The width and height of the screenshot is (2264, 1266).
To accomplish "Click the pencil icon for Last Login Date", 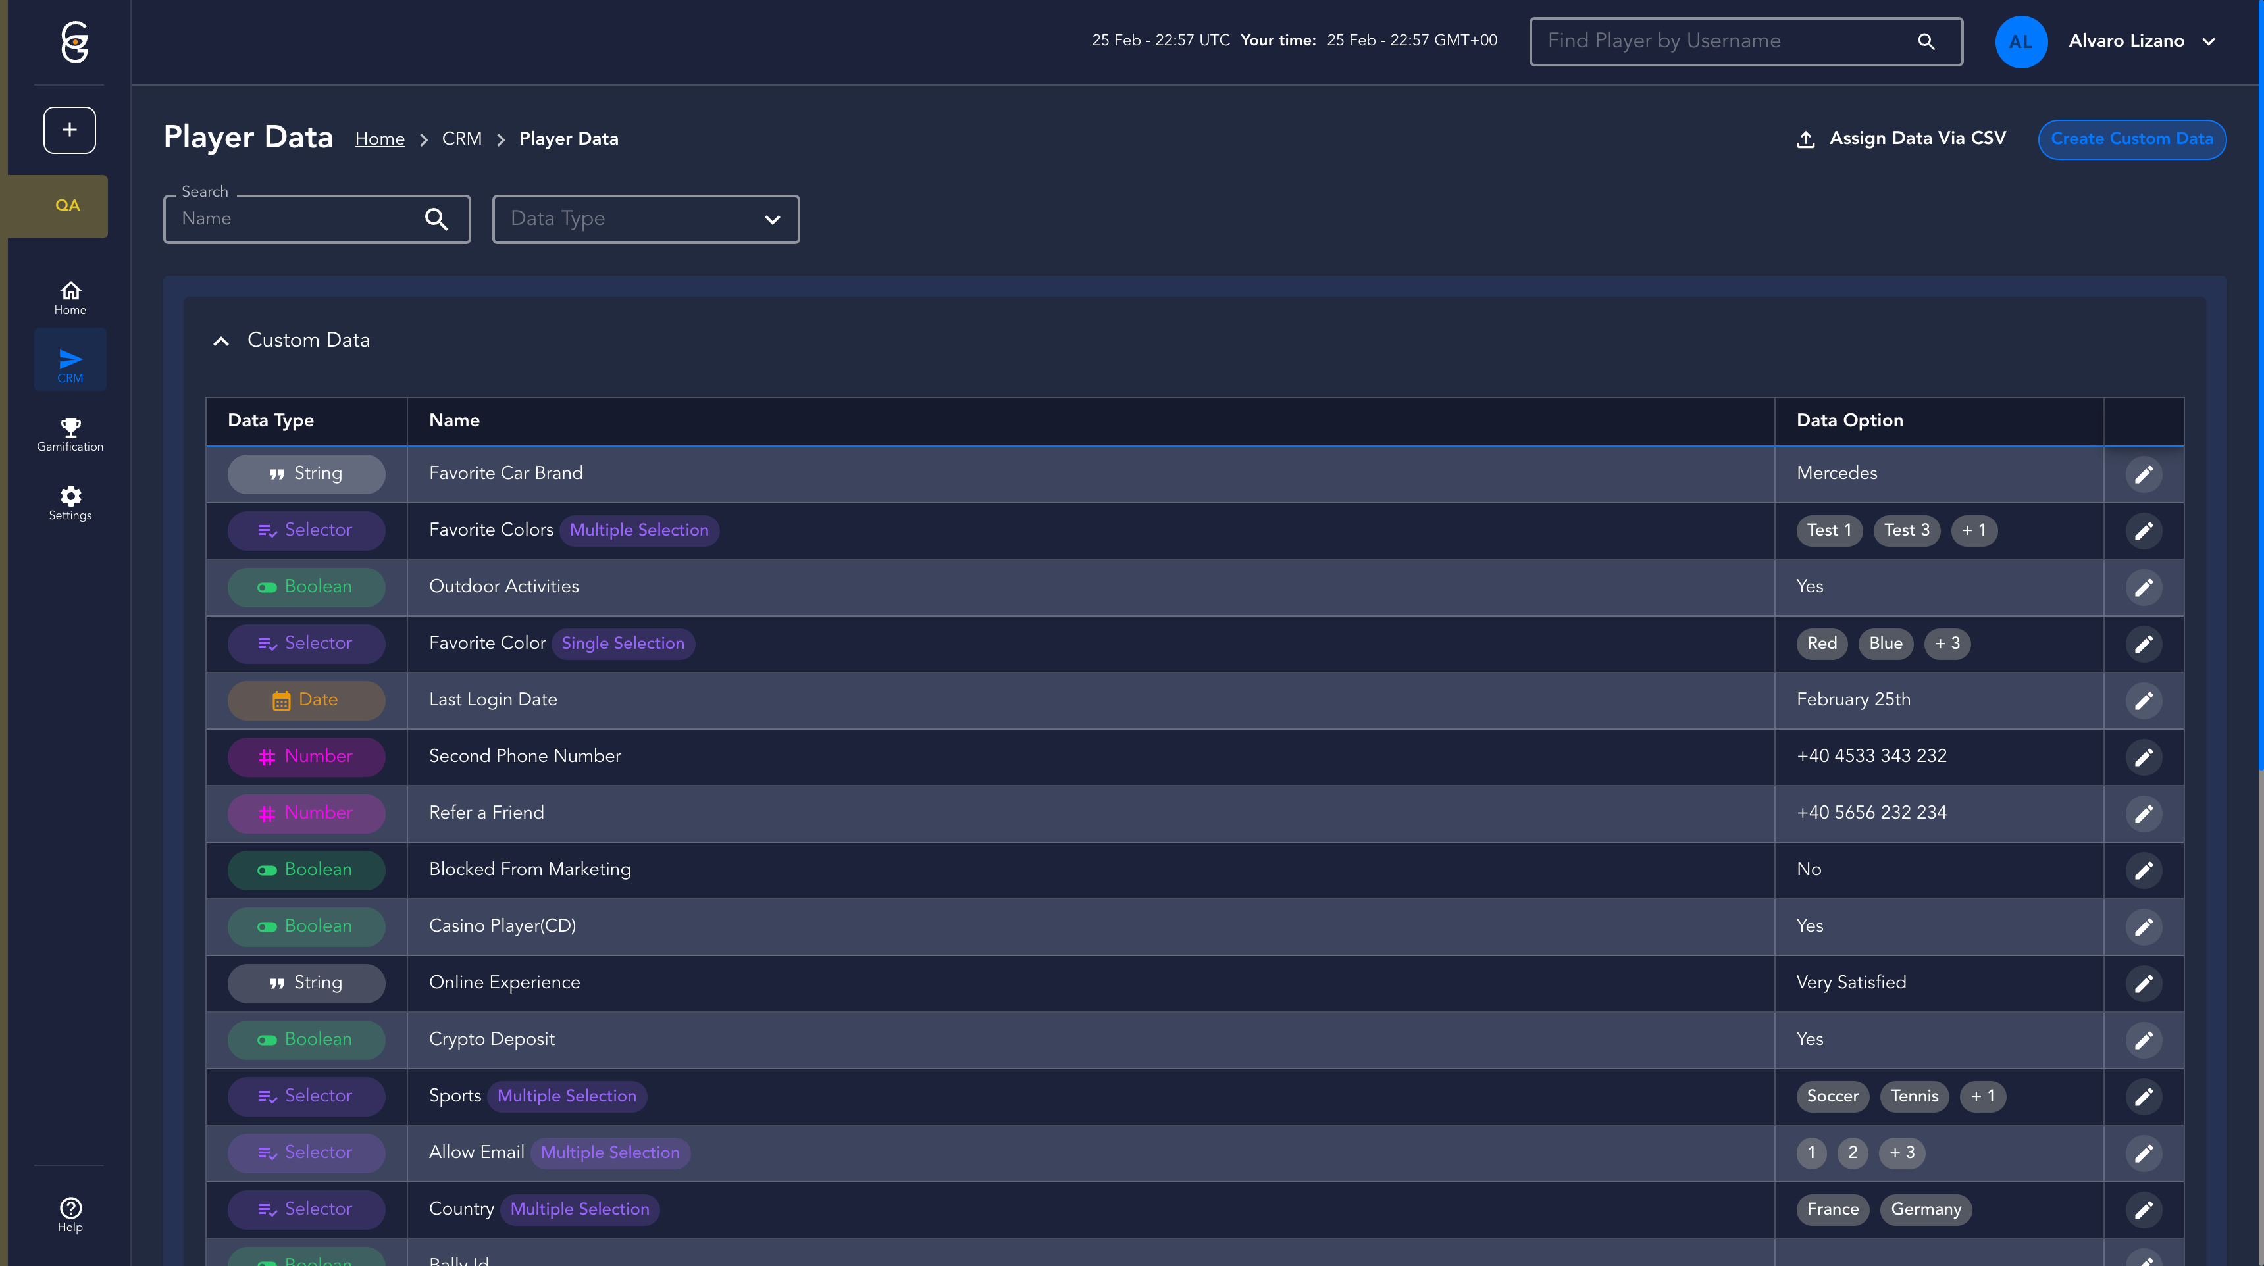I will [x=2144, y=700].
